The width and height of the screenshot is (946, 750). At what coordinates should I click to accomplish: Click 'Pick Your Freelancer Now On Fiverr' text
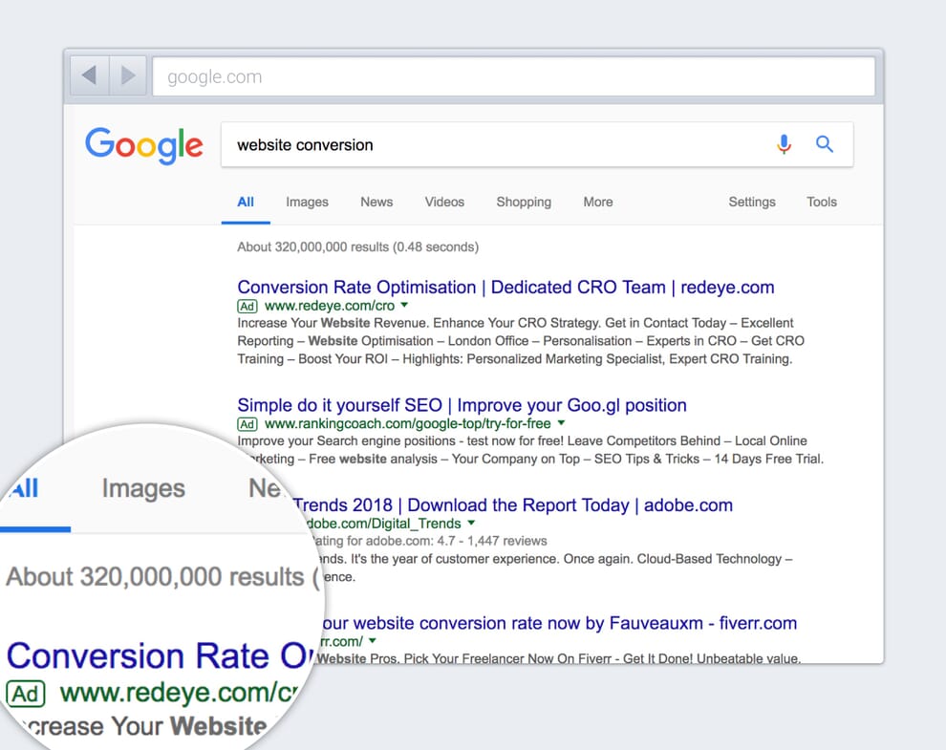508,658
